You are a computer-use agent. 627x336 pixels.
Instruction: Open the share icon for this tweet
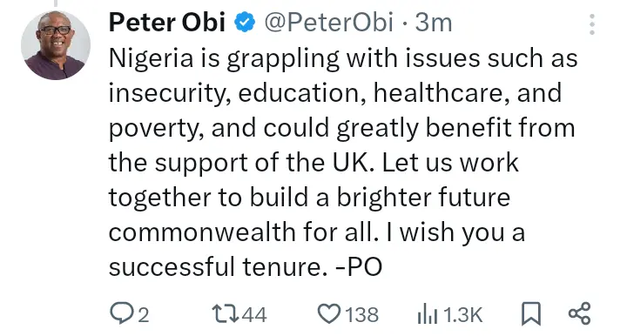[x=579, y=313]
